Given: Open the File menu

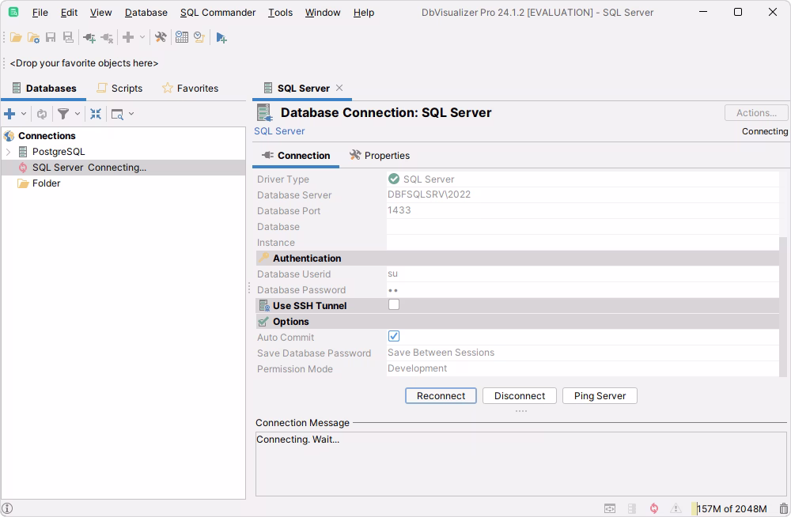Looking at the screenshot, I should [x=40, y=13].
